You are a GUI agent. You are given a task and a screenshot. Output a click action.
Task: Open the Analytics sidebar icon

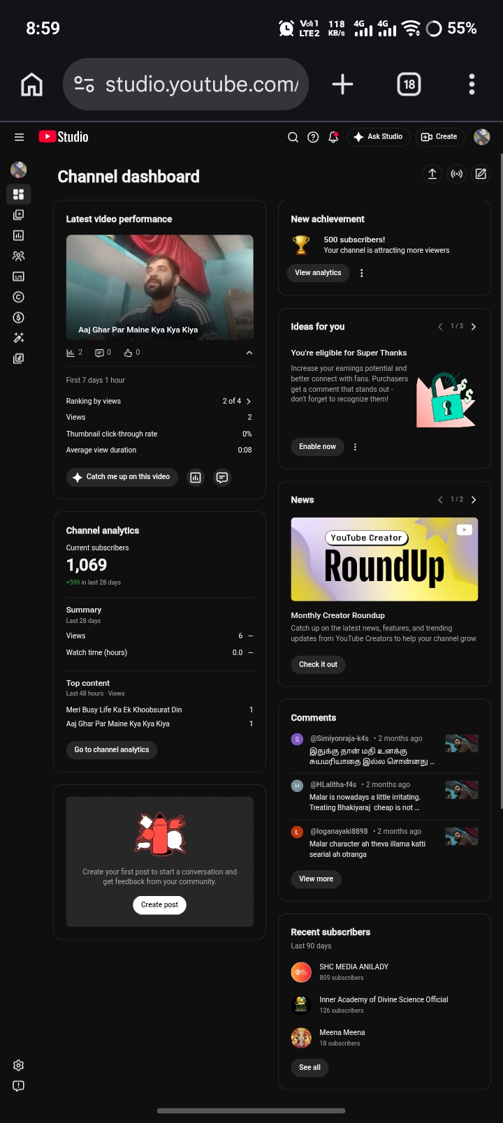(19, 235)
